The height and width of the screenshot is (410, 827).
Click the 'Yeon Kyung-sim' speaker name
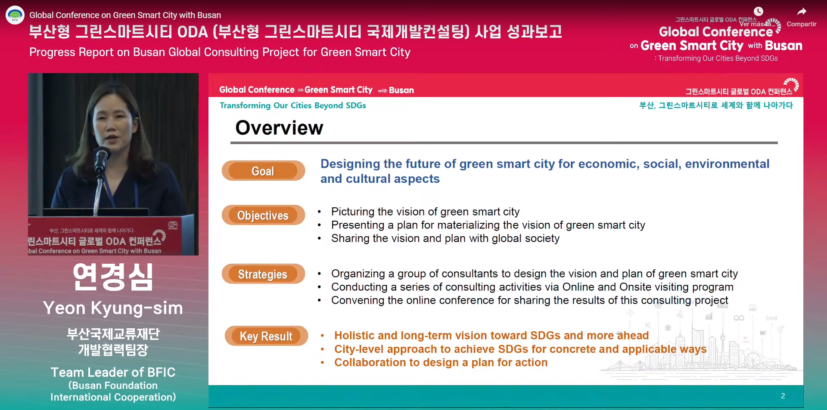point(113,308)
